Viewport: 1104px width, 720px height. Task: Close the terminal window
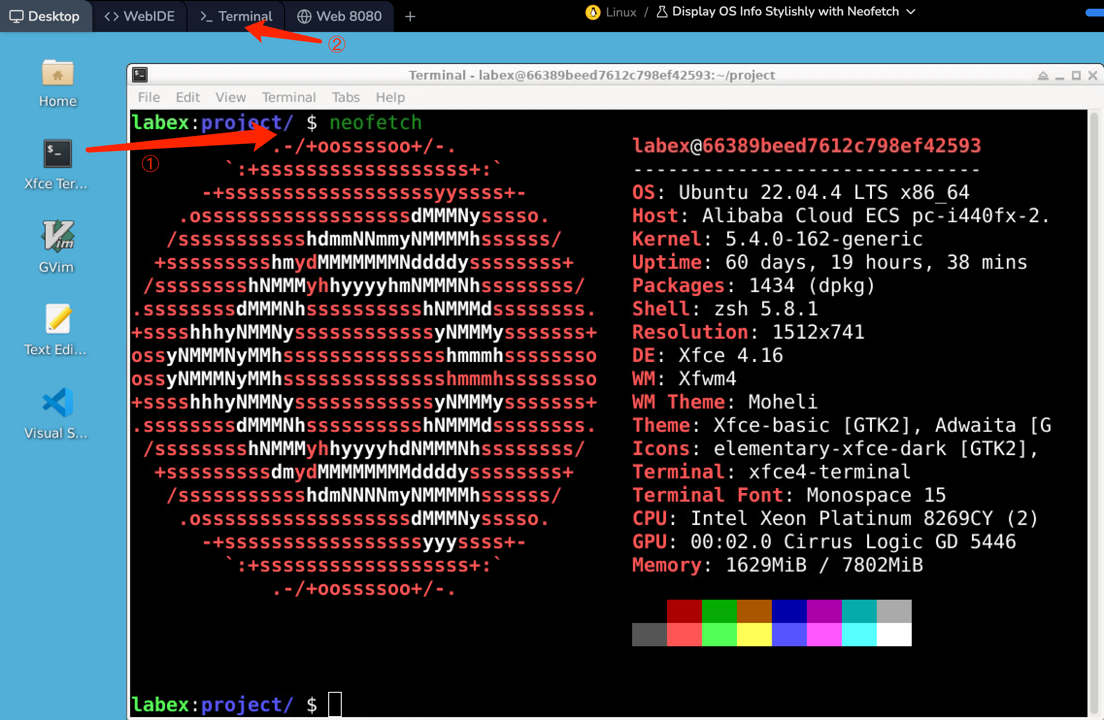tap(1093, 75)
